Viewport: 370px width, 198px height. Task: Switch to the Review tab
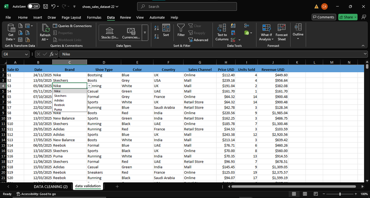125,18
